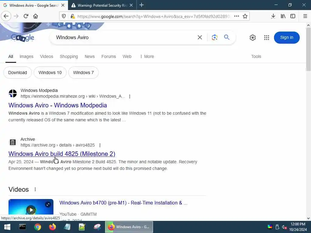The width and height of the screenshot is (311, 233).
Task: Launch Chrome from the taskbar
Action: coord(37,227)
